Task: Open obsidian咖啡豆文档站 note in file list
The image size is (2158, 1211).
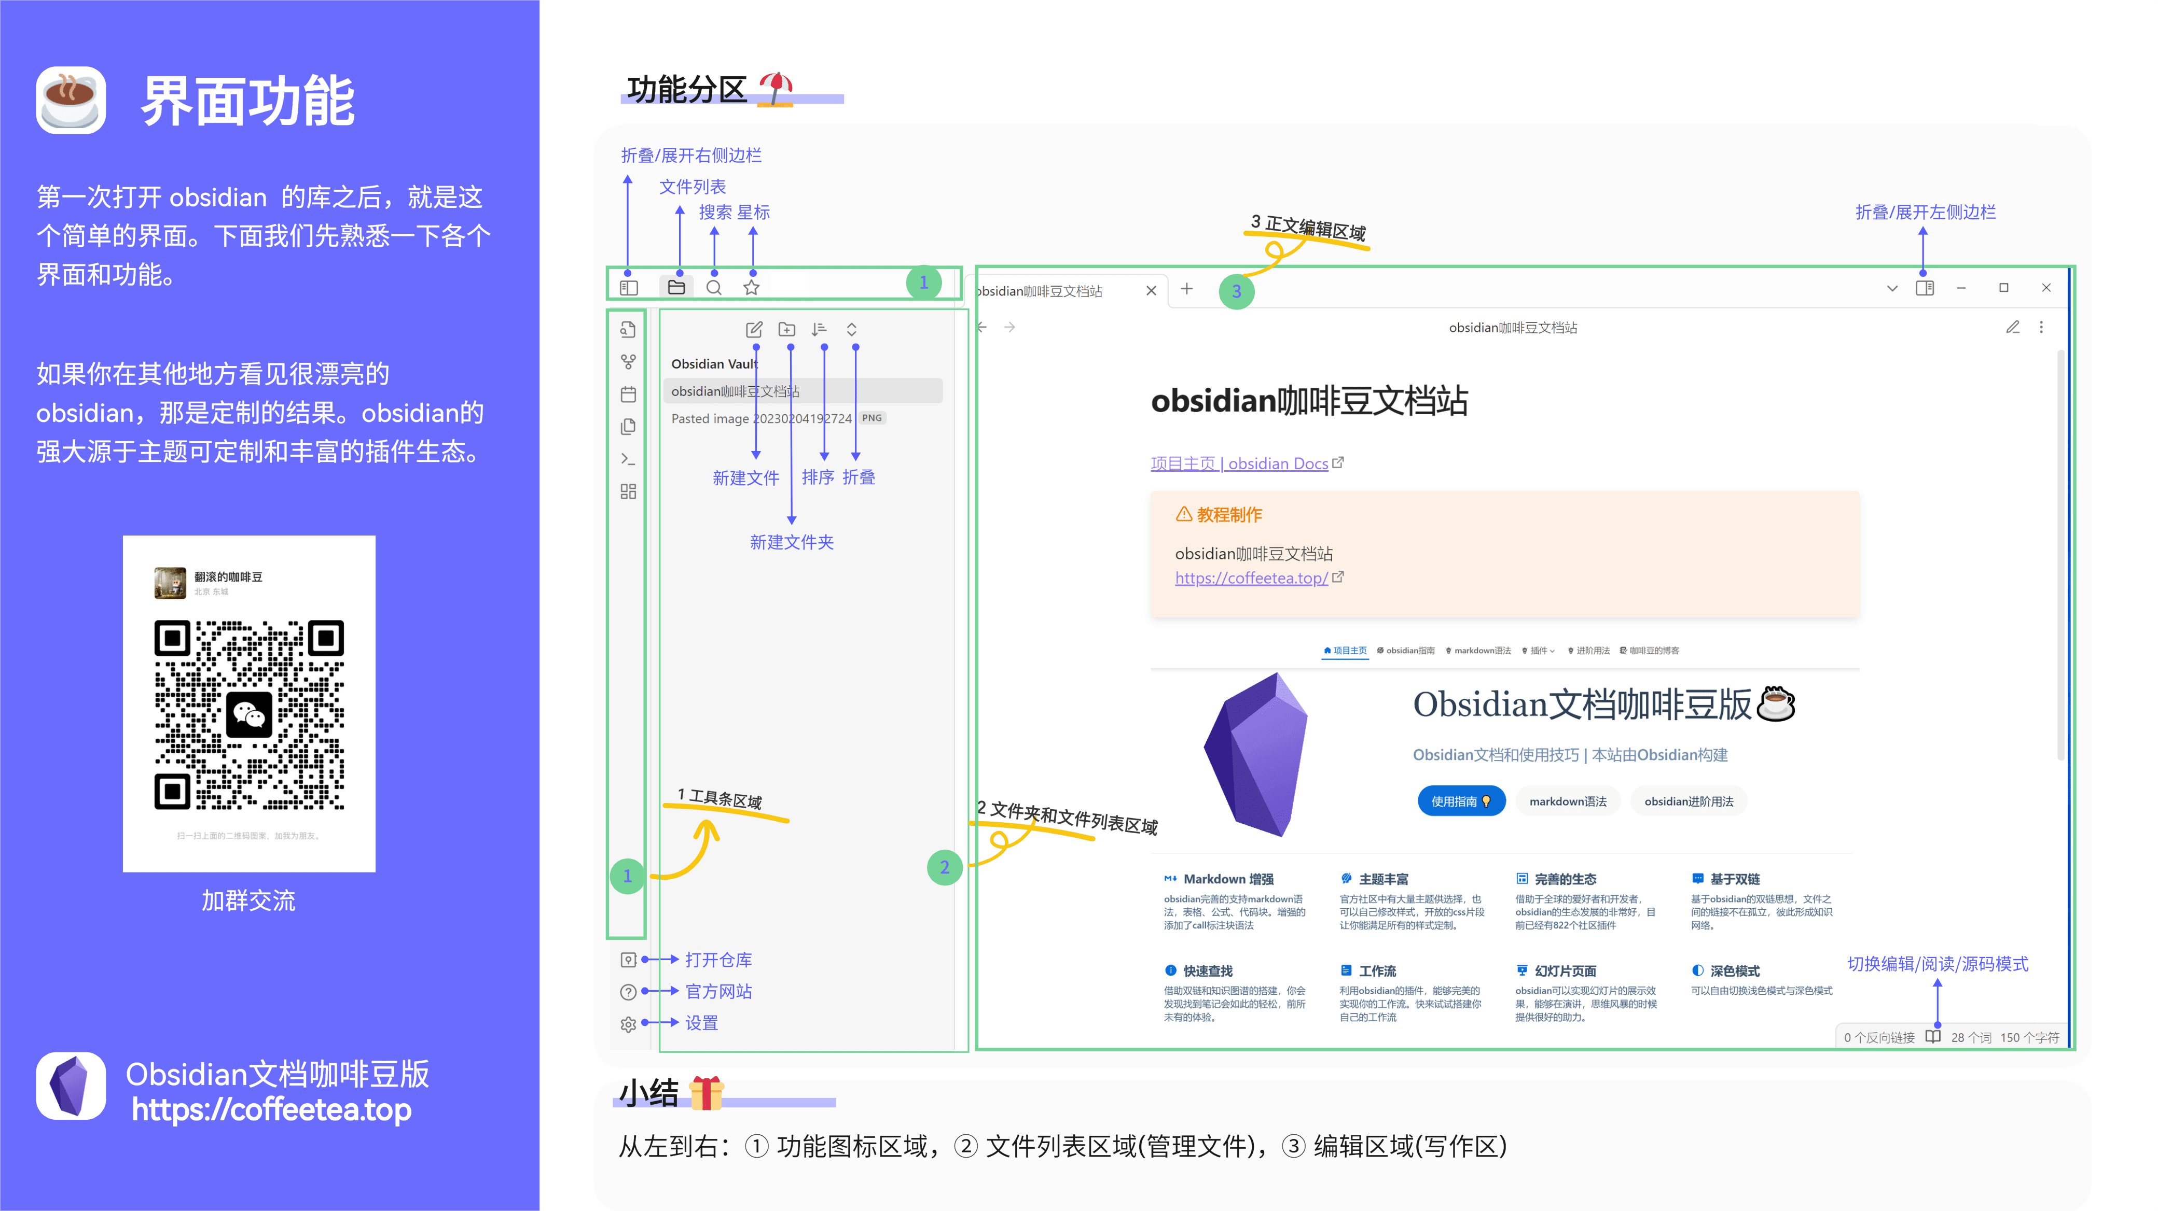Action: coord(803,391)
